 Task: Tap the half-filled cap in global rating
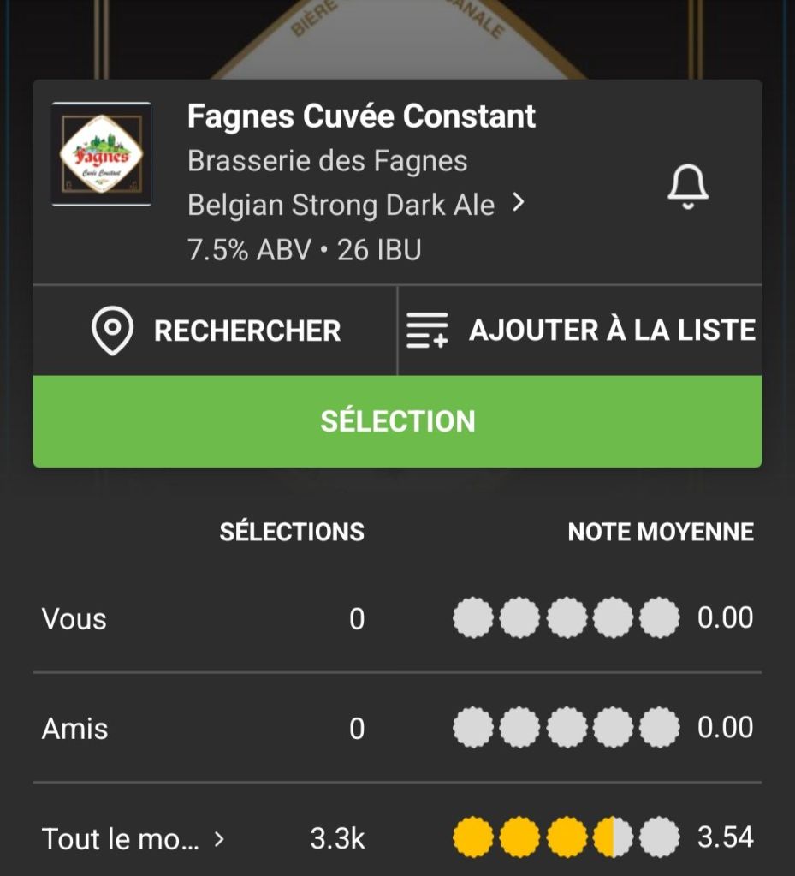tap(613, 837)
